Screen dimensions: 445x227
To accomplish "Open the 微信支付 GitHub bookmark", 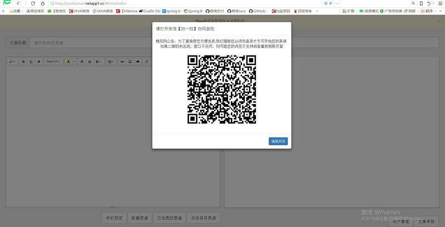I will tap(215, 11).
